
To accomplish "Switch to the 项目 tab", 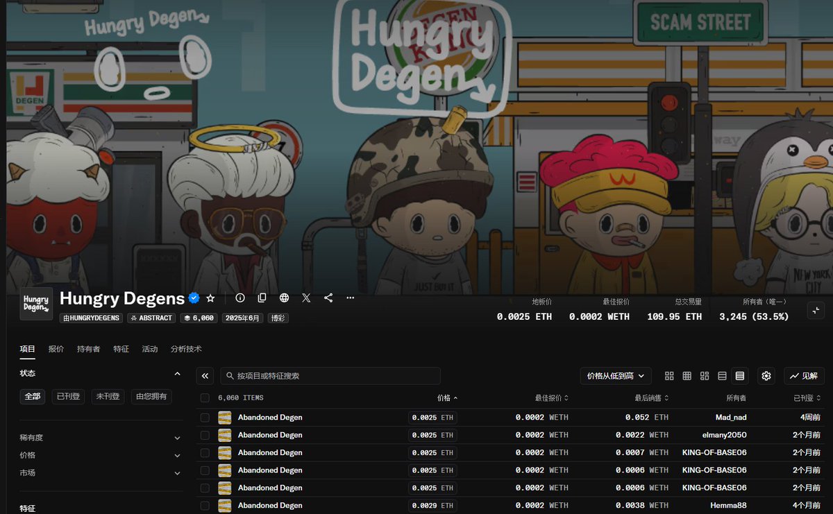I will click(27, 349).
